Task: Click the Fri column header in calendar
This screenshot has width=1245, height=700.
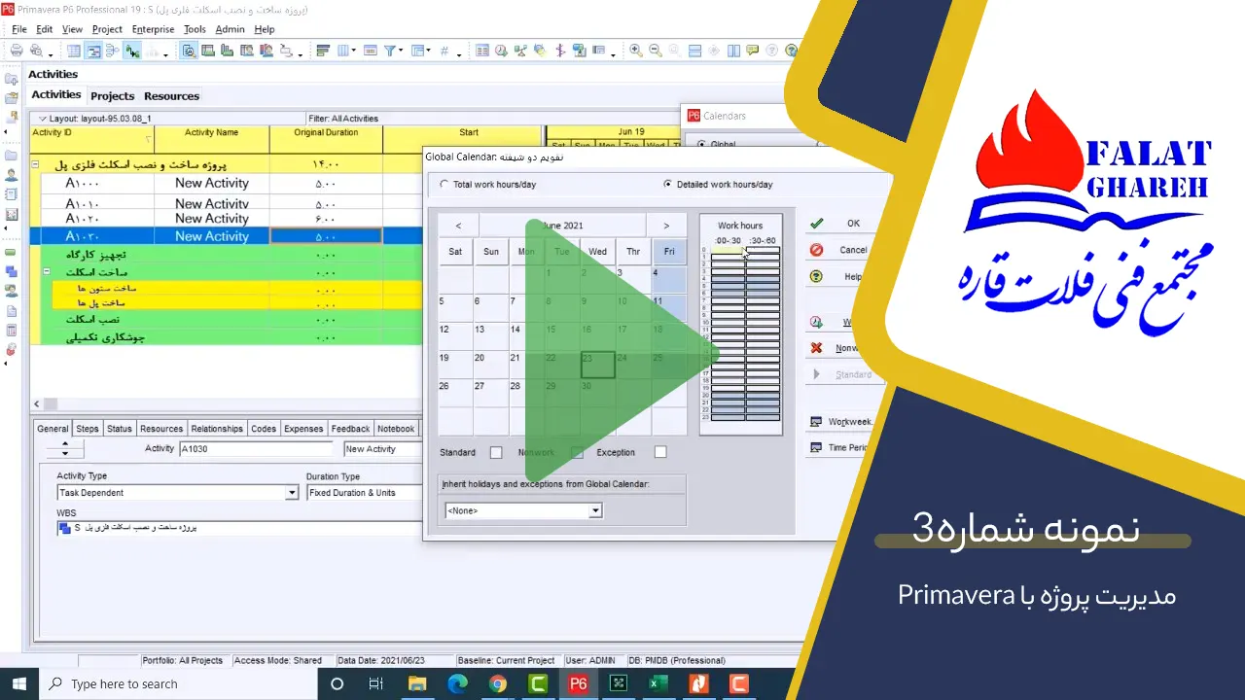Action: [x=669, y=252]
